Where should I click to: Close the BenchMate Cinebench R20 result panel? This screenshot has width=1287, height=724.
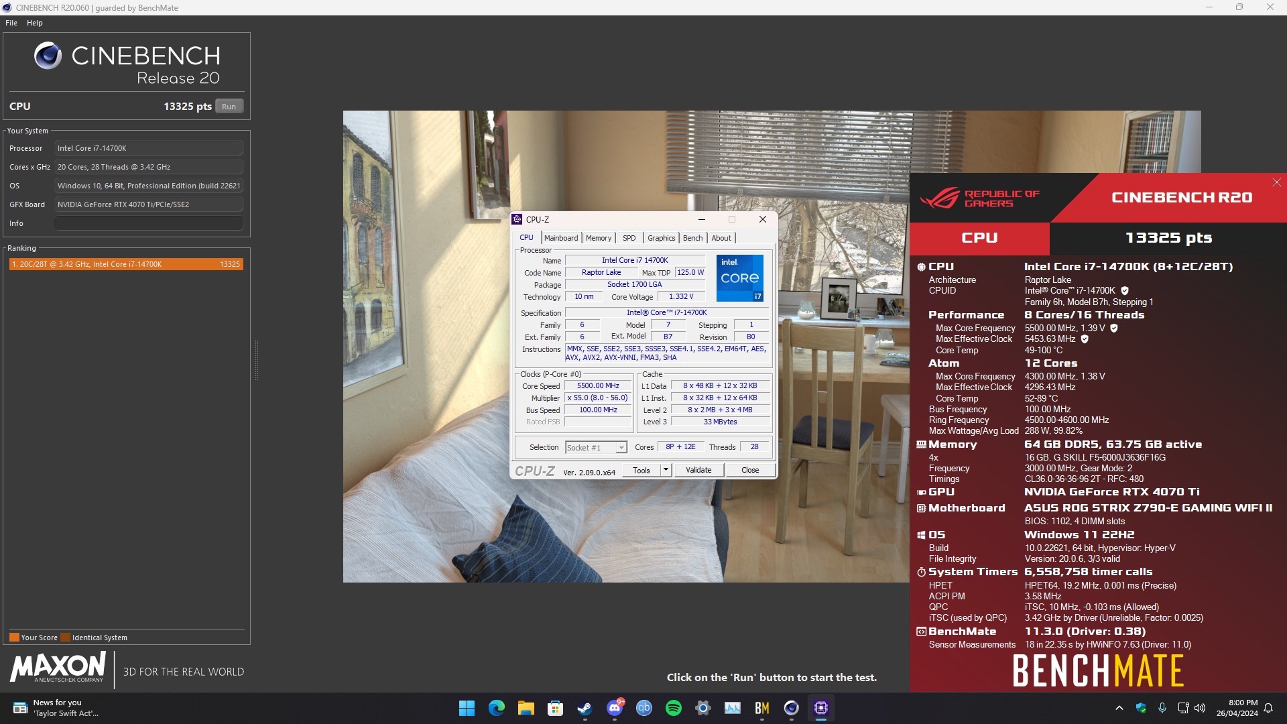click(1276, 182)
